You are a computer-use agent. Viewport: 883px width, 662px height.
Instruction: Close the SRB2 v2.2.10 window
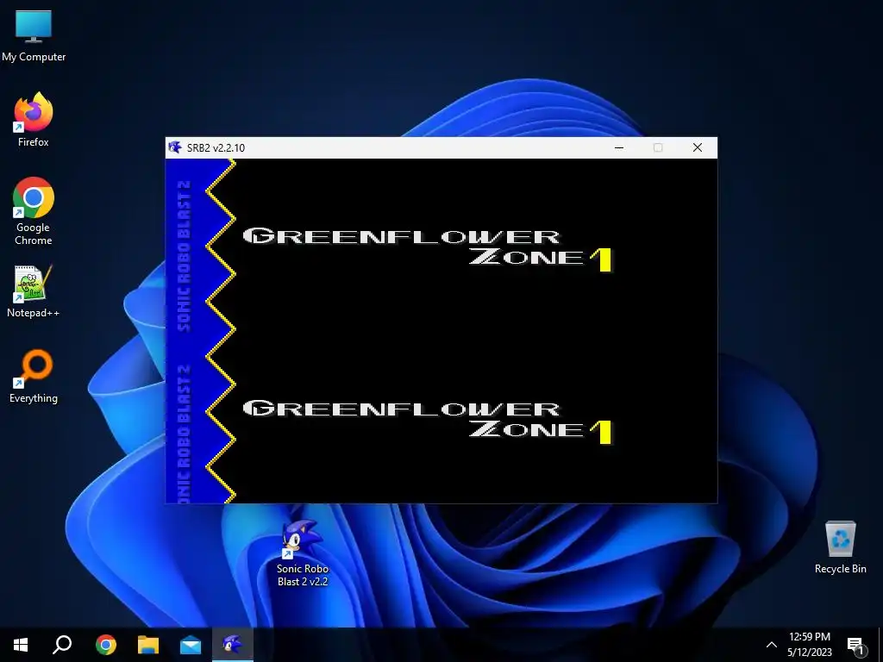pyautogui.click(x=697, y=147)
